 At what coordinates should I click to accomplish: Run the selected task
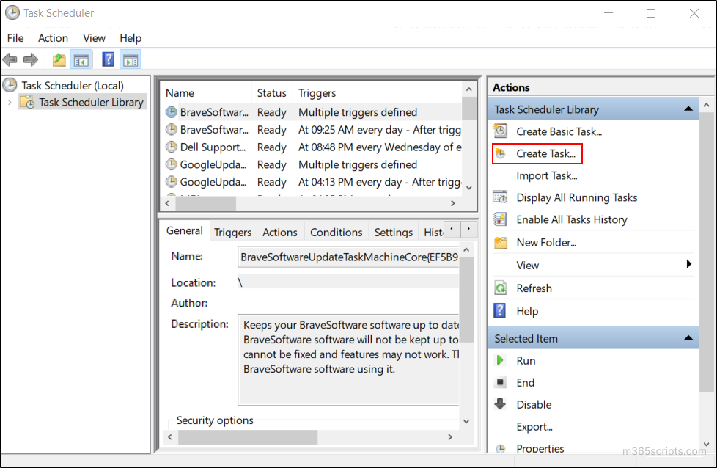pyautogui.click(x=526, y=360)
